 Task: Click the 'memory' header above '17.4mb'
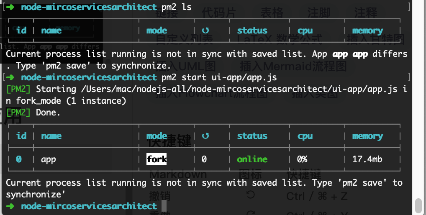[367, 136]
